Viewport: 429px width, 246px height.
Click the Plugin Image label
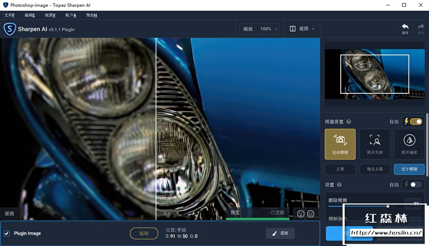click(x=27, y=233)
